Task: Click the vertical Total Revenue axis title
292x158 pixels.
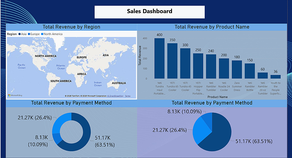Action: [x=140, y=55]
